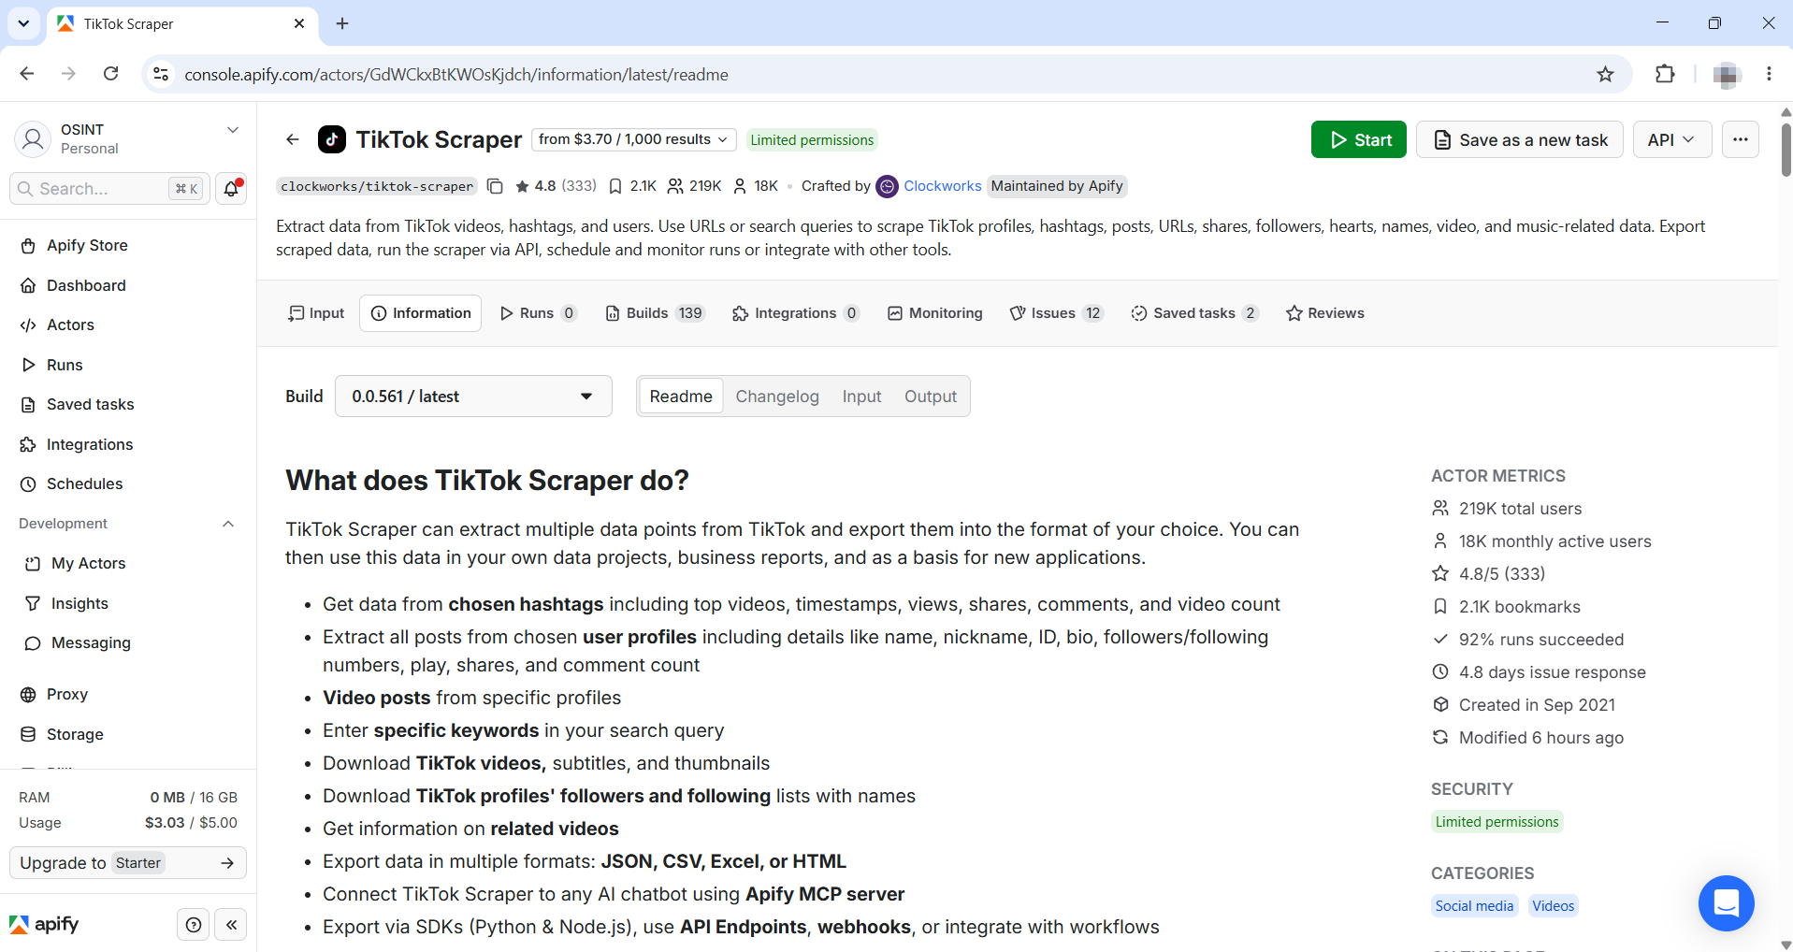This screenshot has width=1793, height=952.
Task: View the Issues tab
Action: click(x=1057, y=313)
